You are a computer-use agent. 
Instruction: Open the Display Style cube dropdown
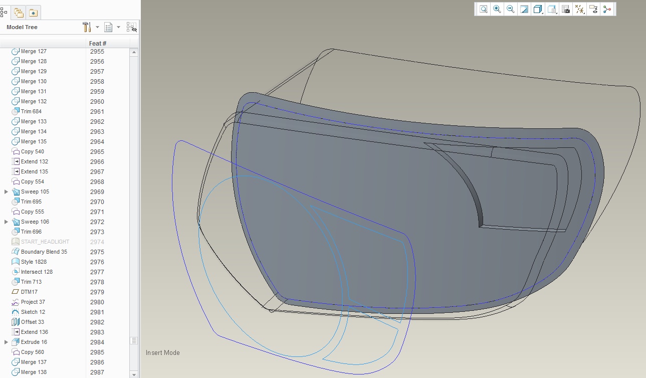pyautogui.click(x=538, y=9)
